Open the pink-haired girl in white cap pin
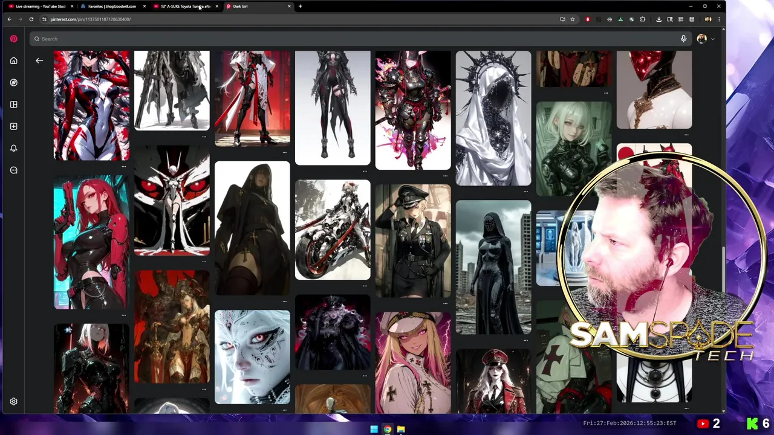This screenshot has width=774, height=435. 413,362
